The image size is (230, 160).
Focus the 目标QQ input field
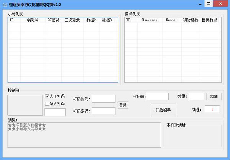coord(157,97)
